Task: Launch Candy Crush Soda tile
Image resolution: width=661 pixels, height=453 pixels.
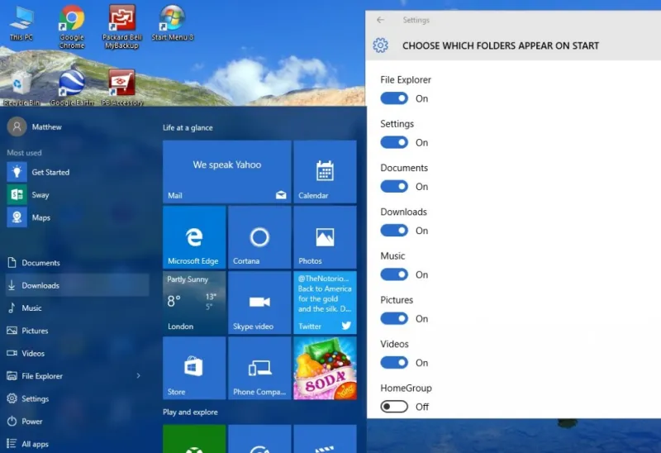Action: (x=325, y=368)
